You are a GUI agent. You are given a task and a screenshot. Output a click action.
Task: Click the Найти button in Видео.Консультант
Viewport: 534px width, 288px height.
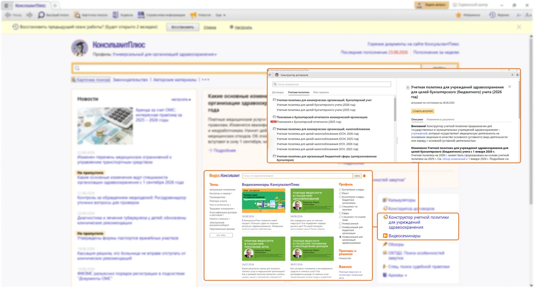click(357, 176)
